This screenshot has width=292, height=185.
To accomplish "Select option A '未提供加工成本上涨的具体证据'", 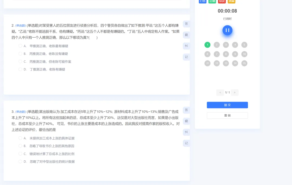I will [x=20, y=138].
